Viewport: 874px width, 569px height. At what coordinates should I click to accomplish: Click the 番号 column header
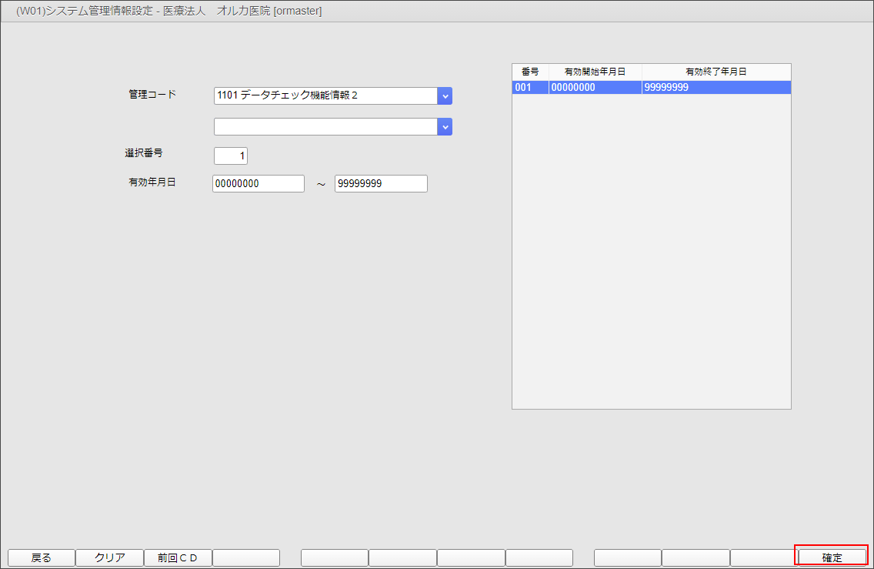(530, 72)
